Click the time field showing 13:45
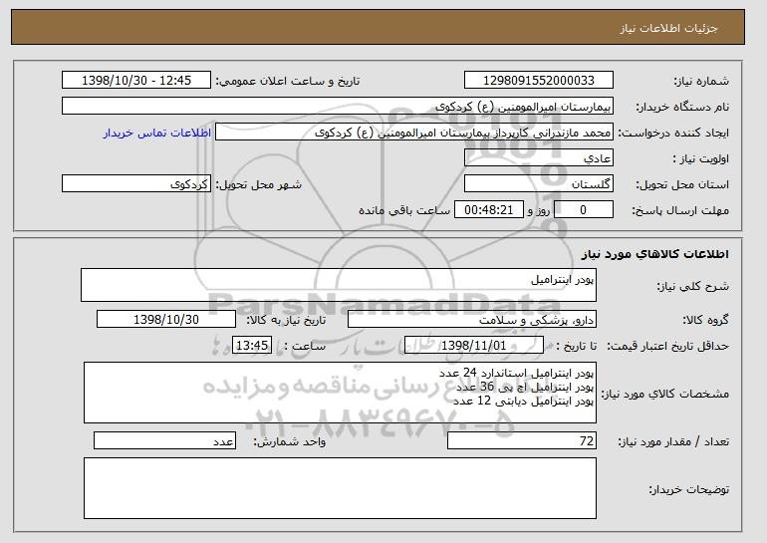Screen dimensions: 767x543 pyautogui.click(x=252, y=346)
